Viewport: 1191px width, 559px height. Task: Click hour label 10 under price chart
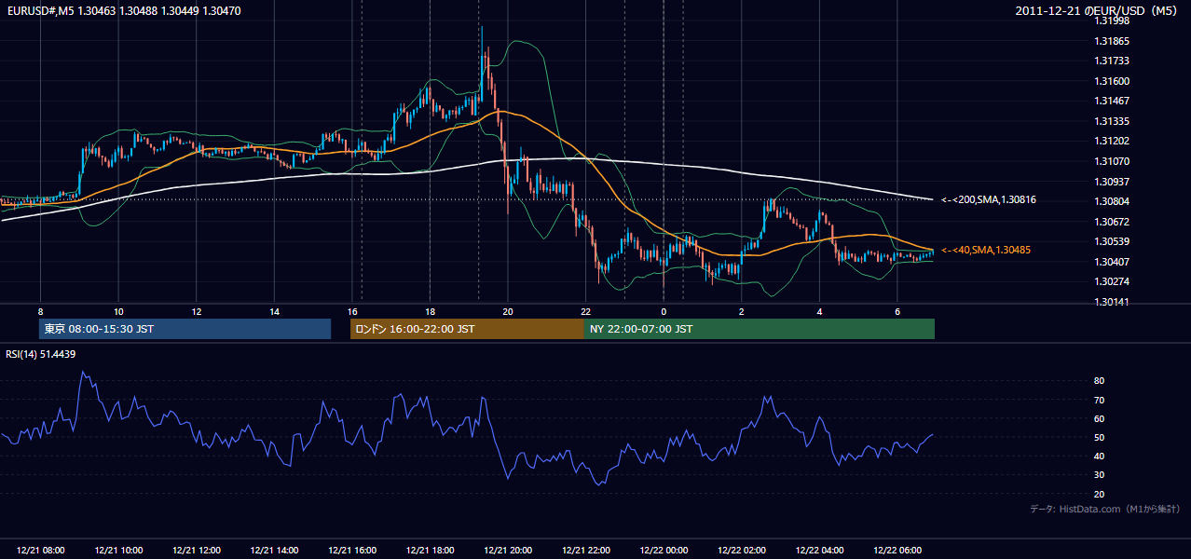click(118, 311)
